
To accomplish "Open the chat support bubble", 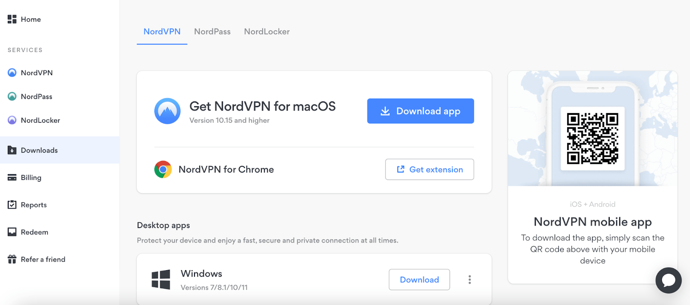I will [x=668, y=280].
